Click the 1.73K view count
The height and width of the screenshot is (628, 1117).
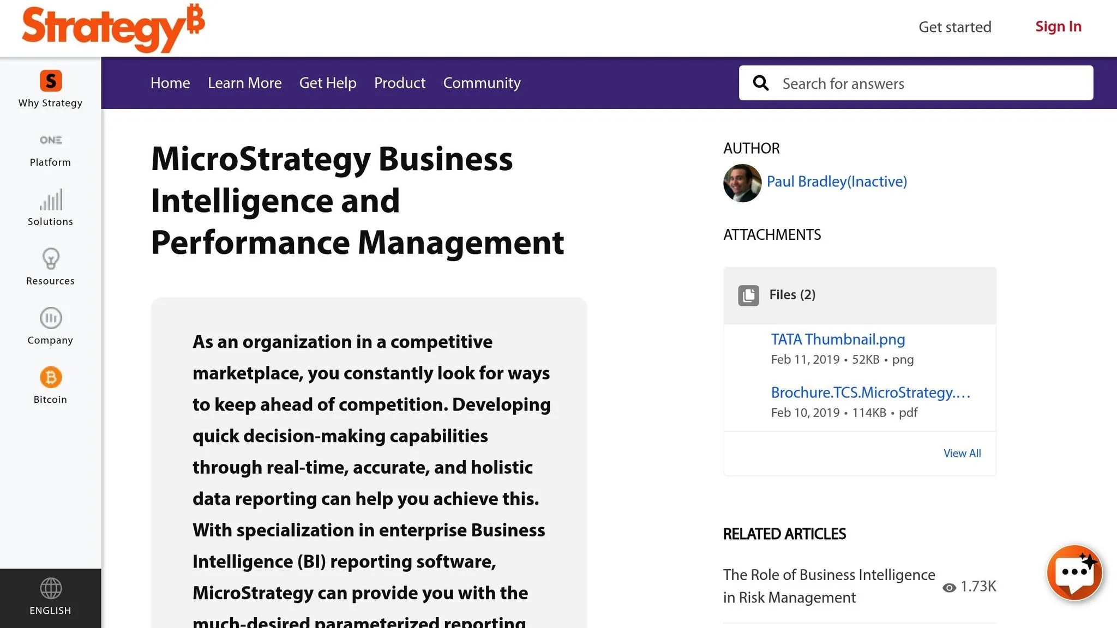[x=978, y=587]
